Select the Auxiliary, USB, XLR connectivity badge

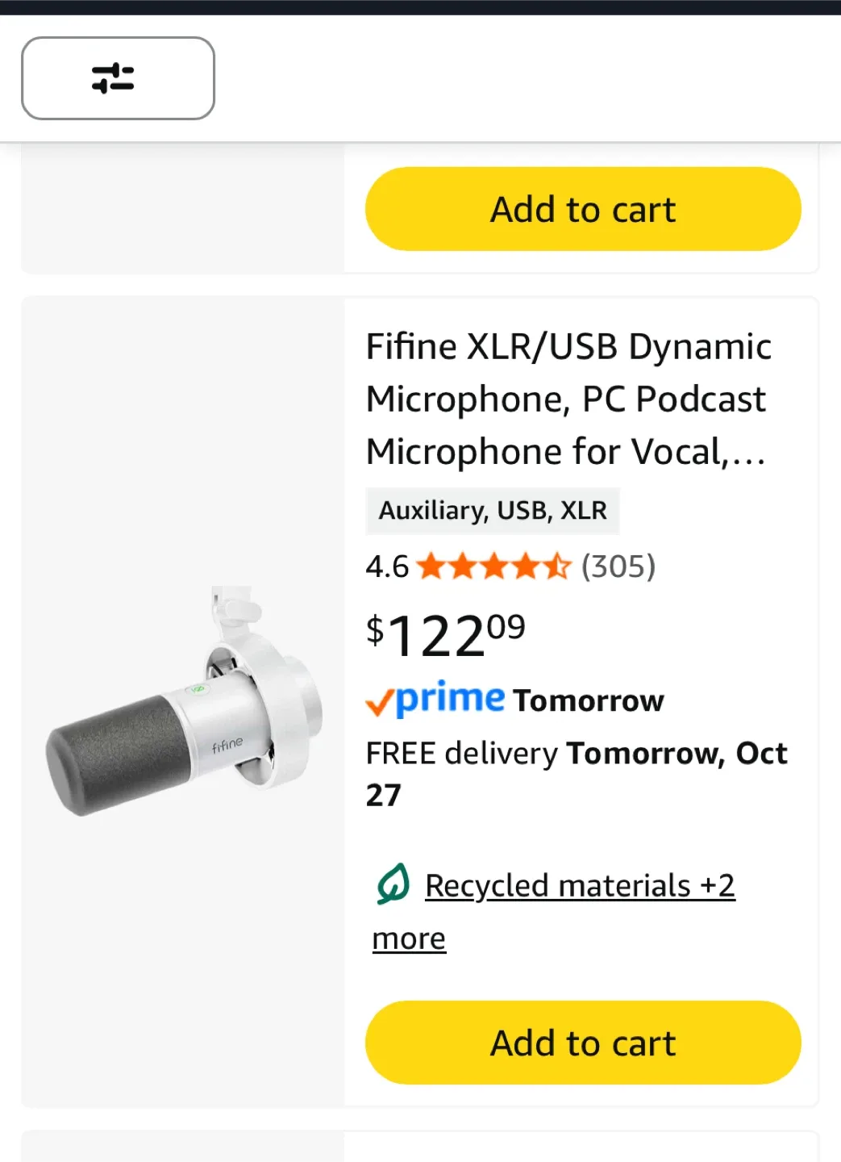493,511
